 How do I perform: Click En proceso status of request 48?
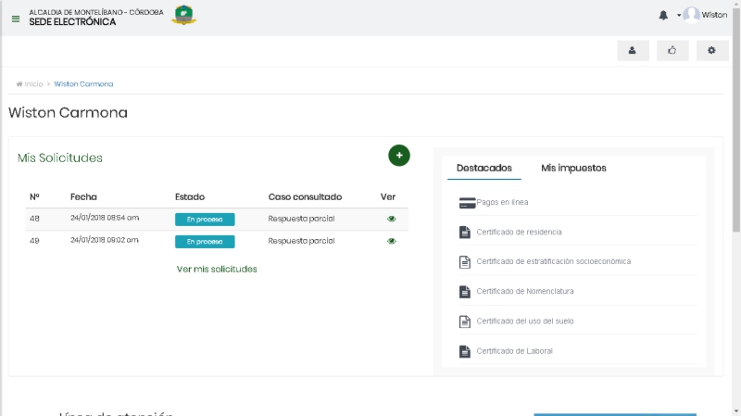tap(205, 220)
